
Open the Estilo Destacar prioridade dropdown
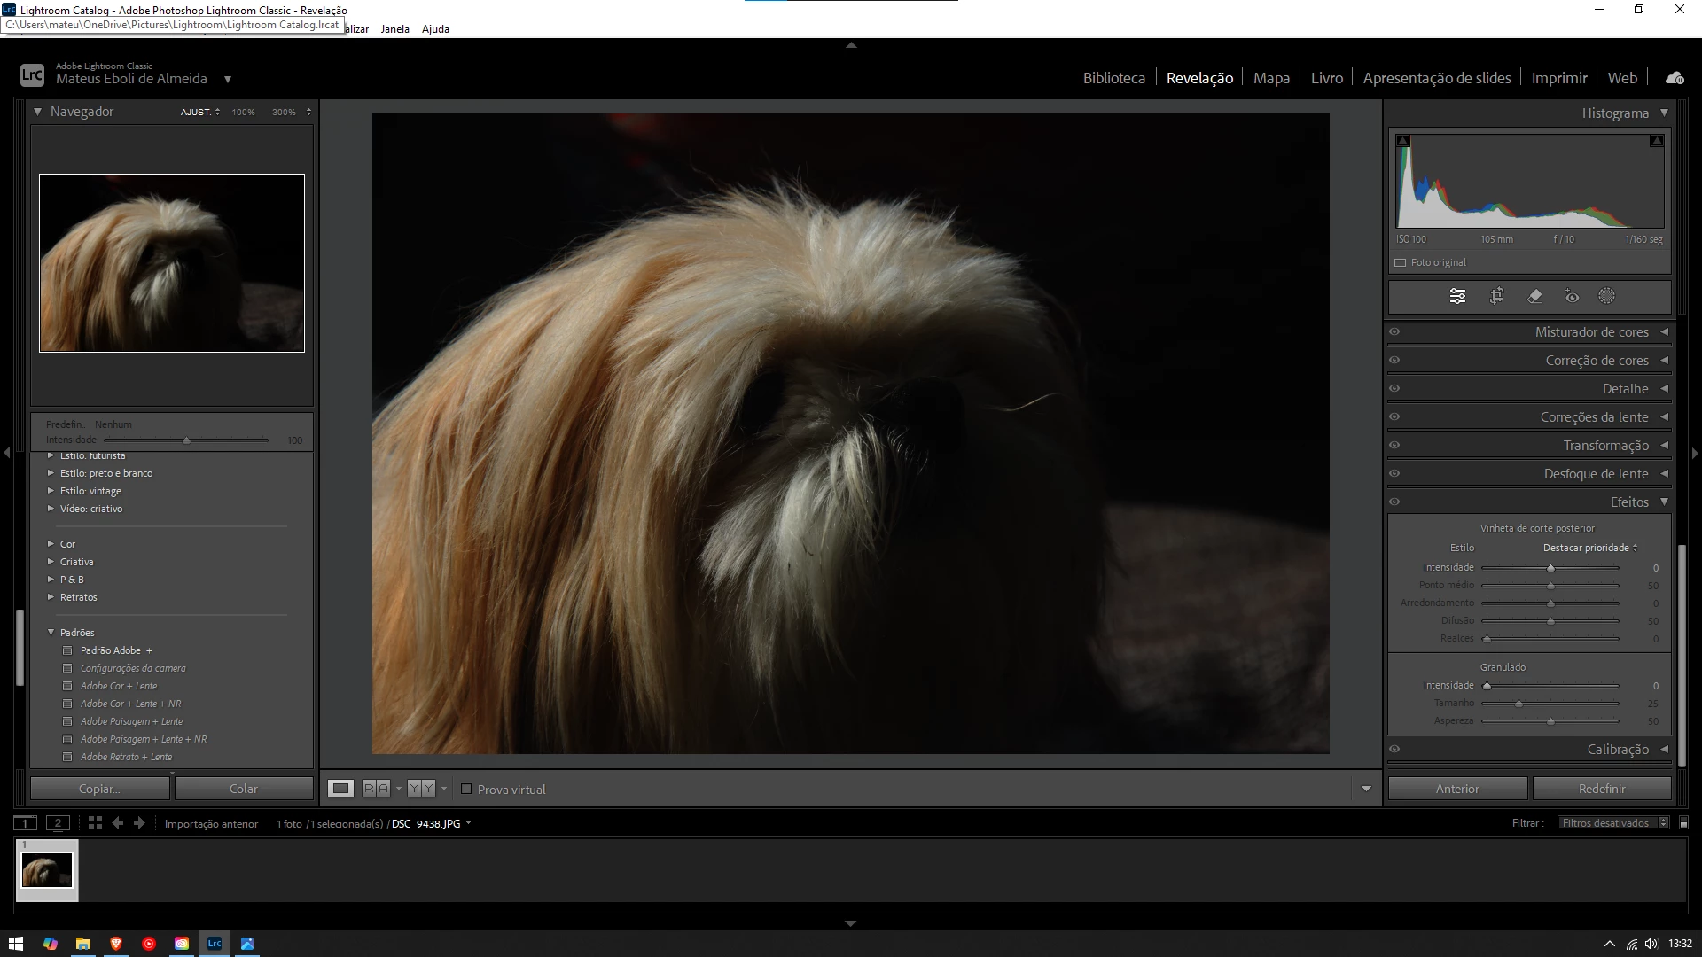tap(1590, 548)
